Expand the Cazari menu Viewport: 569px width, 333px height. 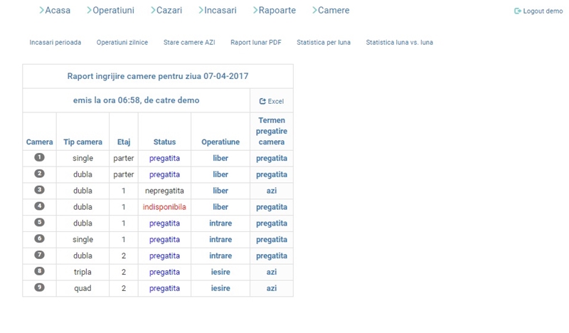point(166,11)
